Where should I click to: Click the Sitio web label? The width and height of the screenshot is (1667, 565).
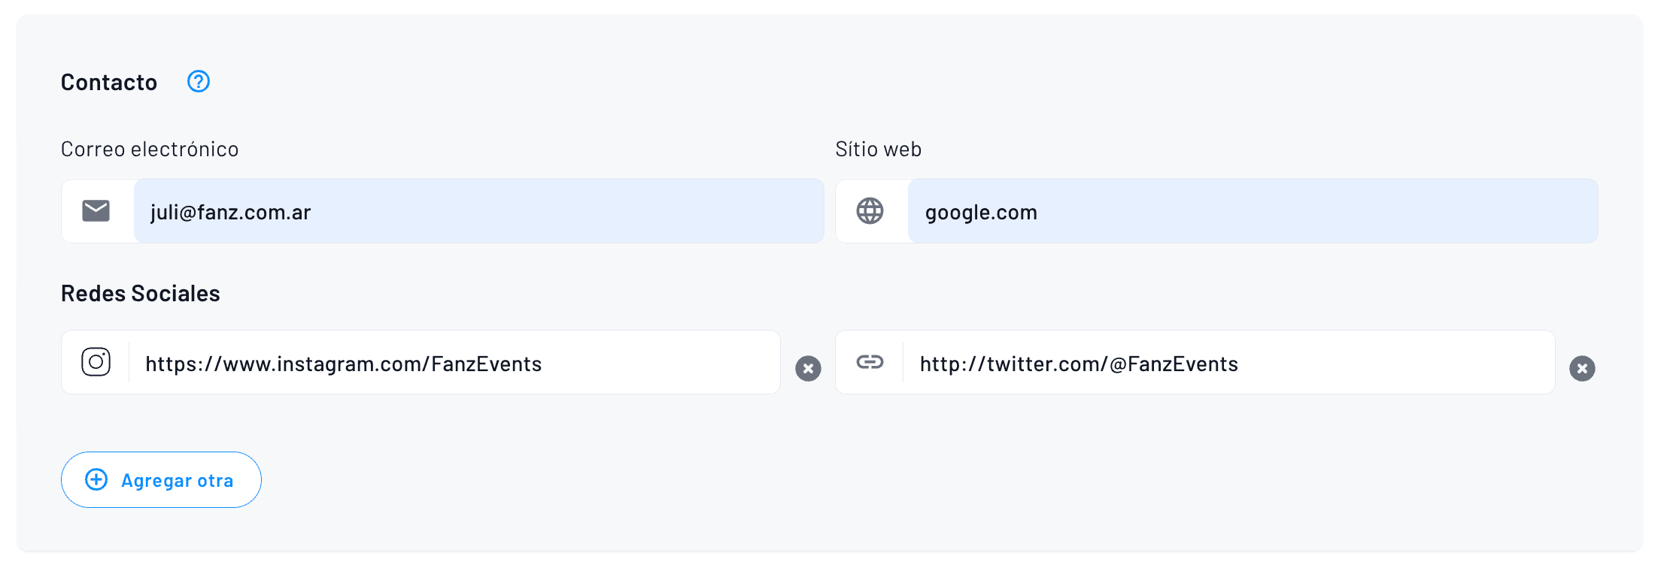pos(878,150)
